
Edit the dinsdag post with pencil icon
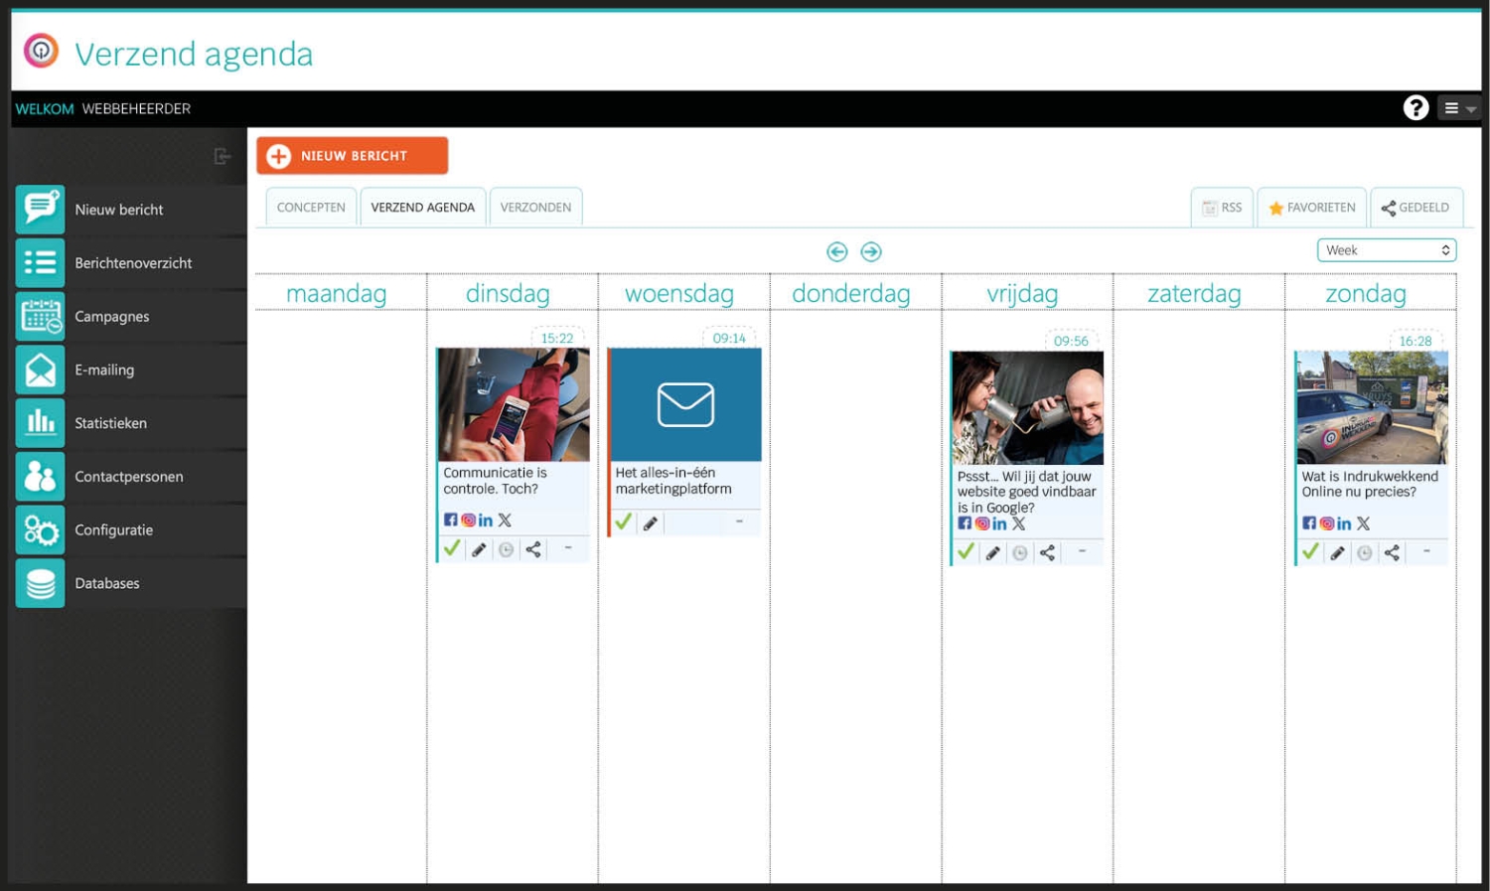[479, 549]
